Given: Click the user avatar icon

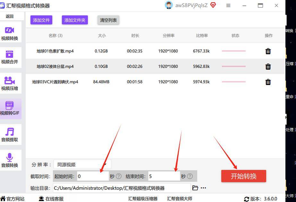Looking at the screenshot, I should (x=169, y=5).
